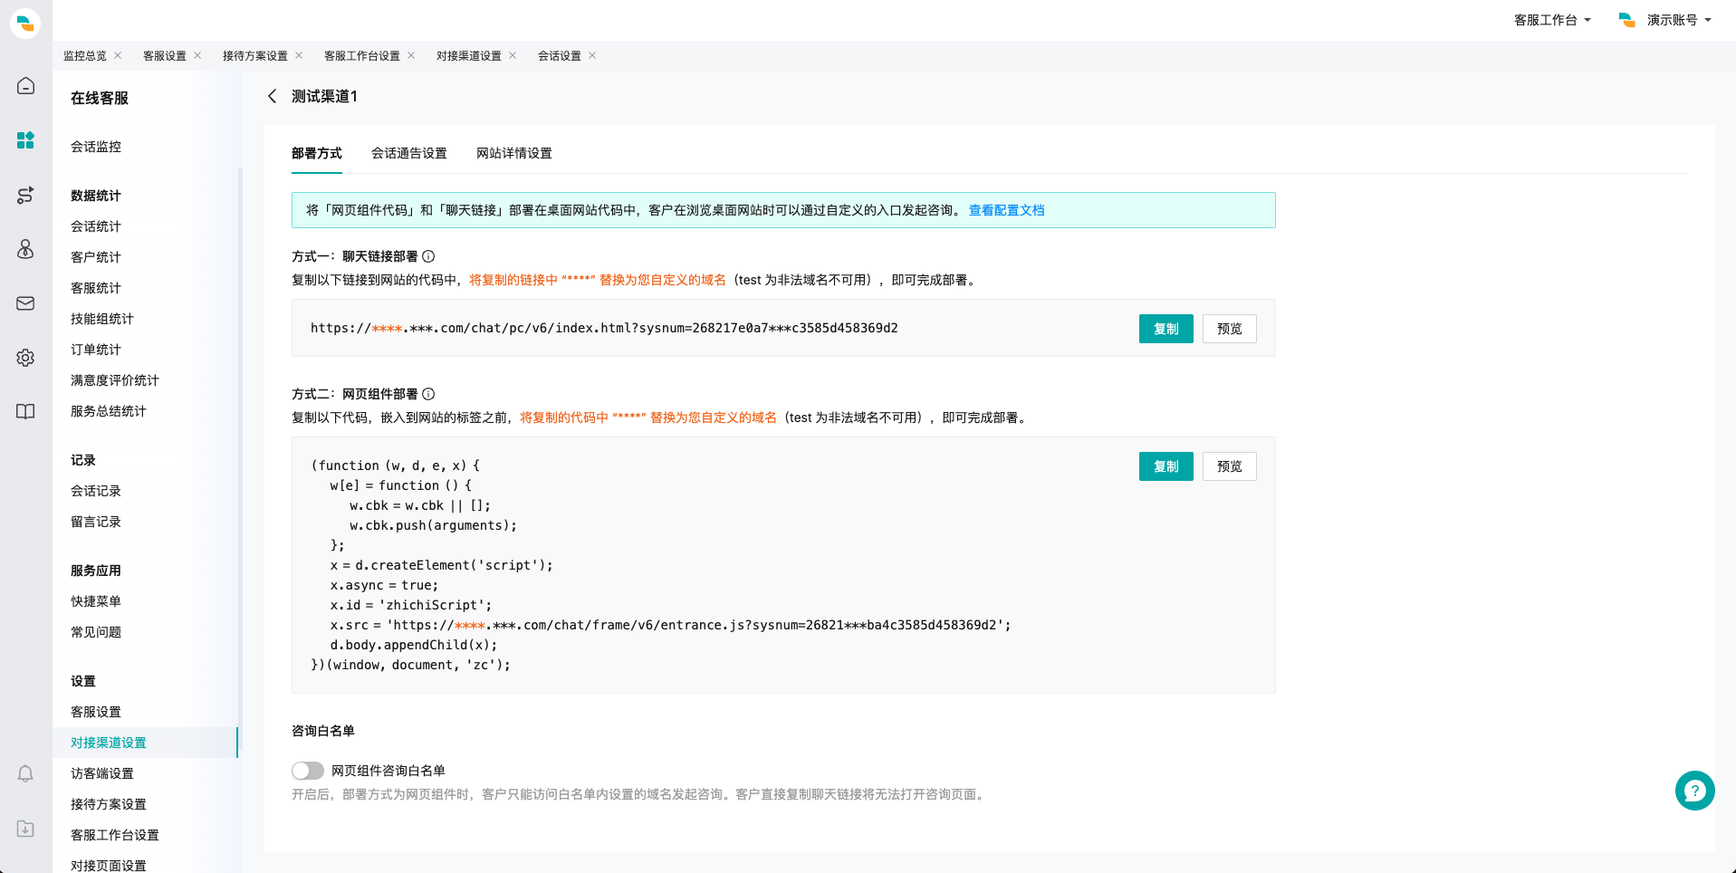This screenshot has width=1736, height=873.
Task: Open 快捷菜单 in sidebar
Action: tap(96, 601)
